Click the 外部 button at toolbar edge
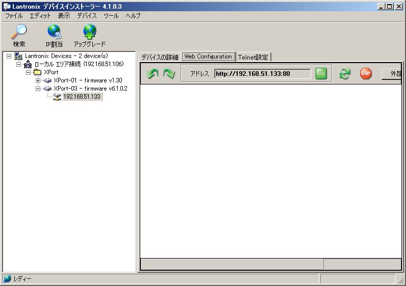 392,74
